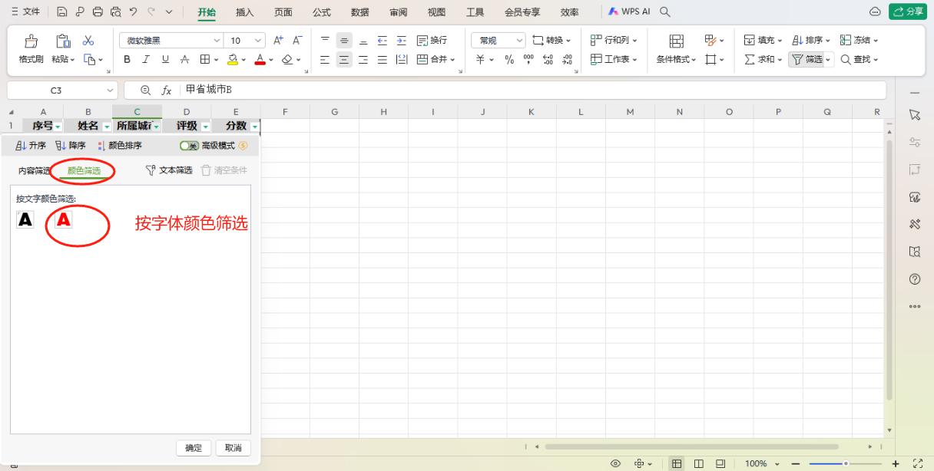Click the Cancel (取消) button

point(233,448)
